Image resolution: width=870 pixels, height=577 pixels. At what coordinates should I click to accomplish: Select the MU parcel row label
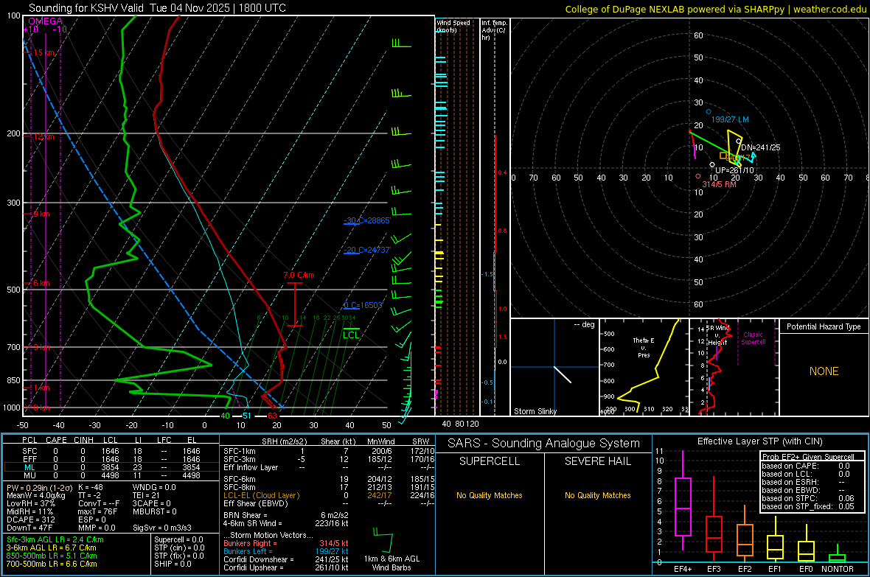tap(29, 475)
